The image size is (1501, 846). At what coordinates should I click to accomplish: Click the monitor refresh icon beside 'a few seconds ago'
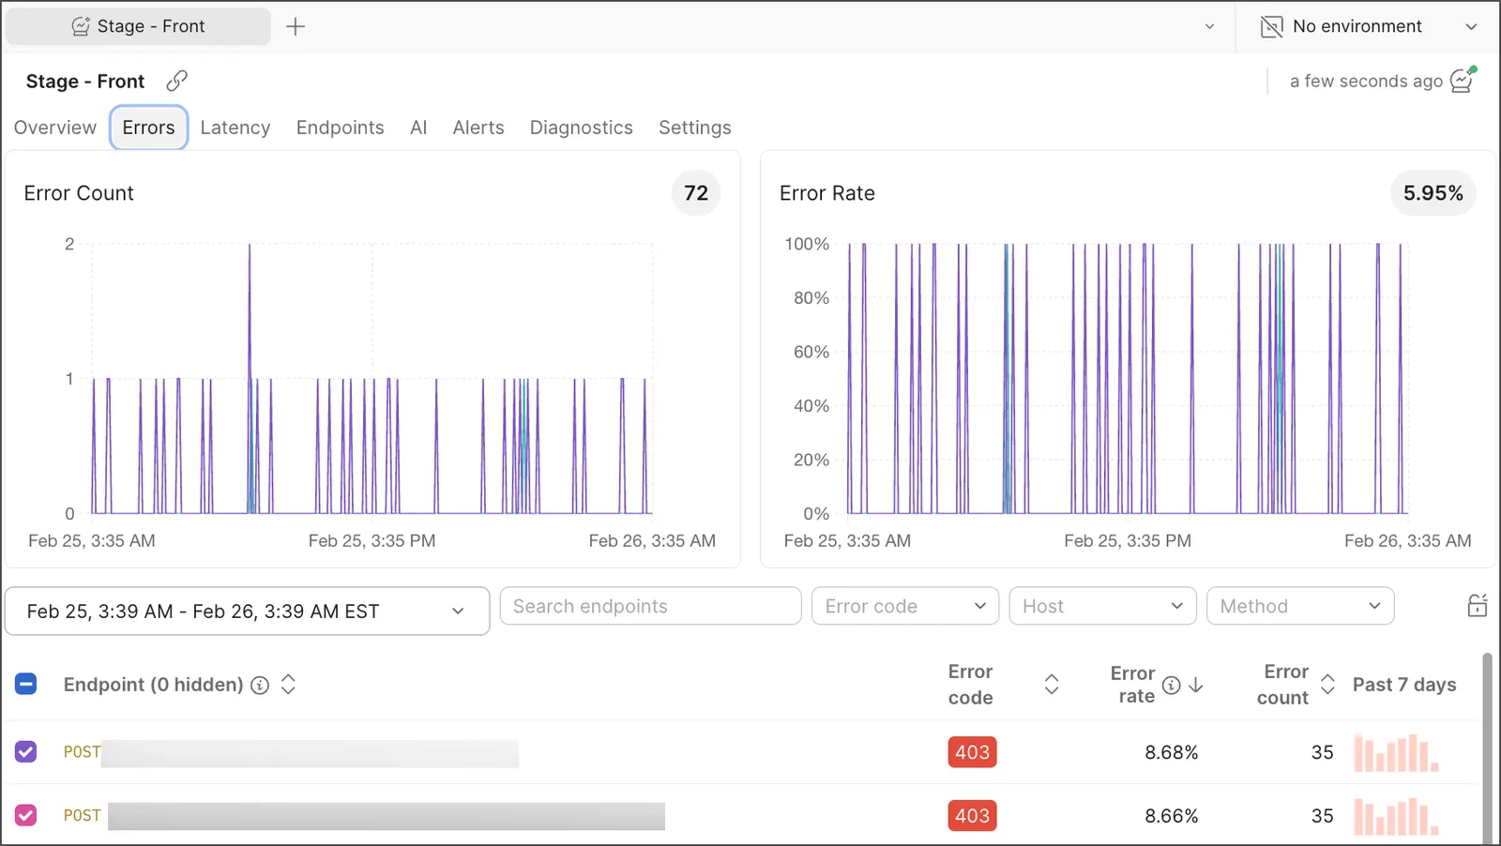point(1463,80)
